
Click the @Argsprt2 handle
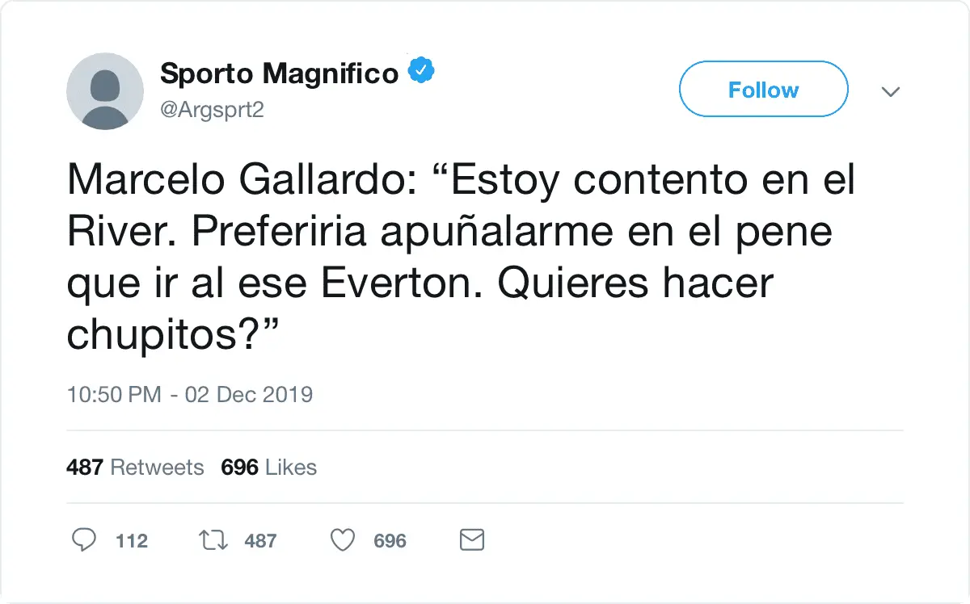(x=212, y=110)
